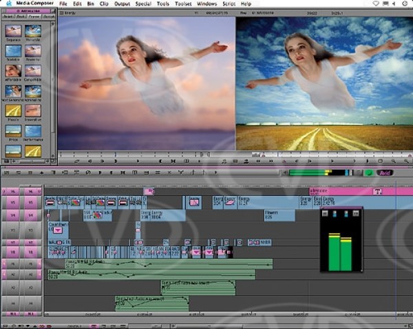Toggle the A1 audio track selector
The height and width of the screenshot is (329, 413).
coord(30,263)
